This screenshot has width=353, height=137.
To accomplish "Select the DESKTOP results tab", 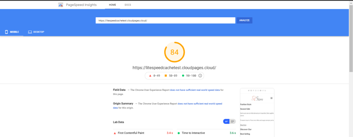I will coord(36,32).
